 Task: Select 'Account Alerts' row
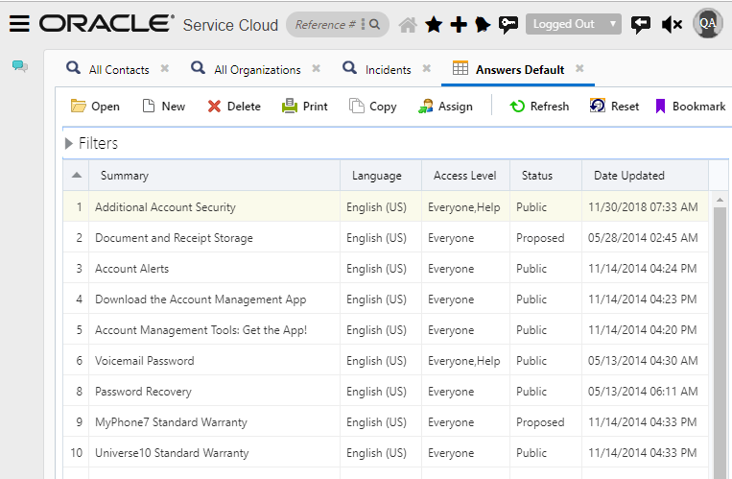tap(386, 268)
